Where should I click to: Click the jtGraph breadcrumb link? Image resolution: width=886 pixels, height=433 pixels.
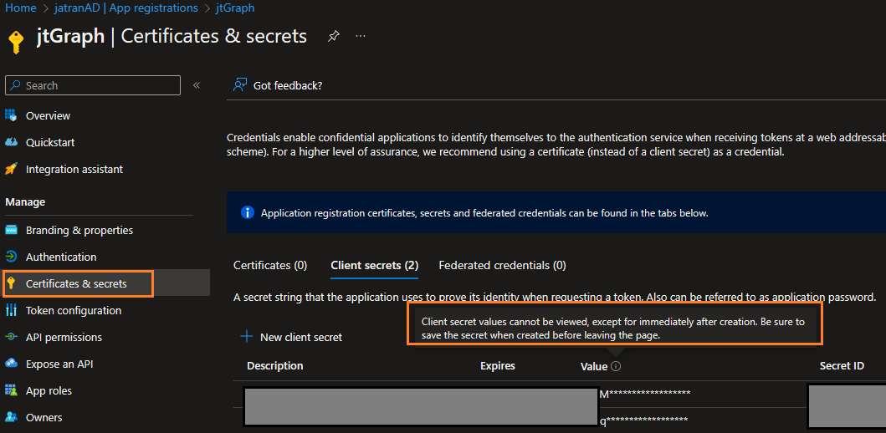235,8
